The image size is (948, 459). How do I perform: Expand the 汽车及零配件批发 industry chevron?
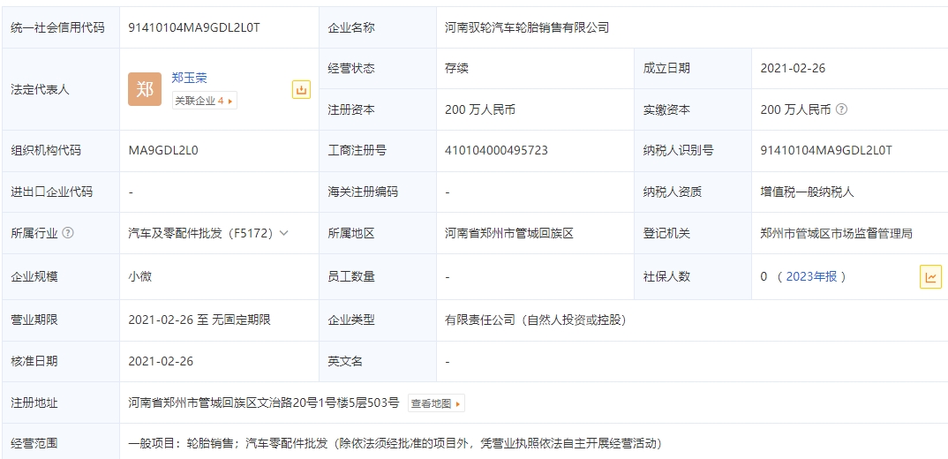coord(284,233)
